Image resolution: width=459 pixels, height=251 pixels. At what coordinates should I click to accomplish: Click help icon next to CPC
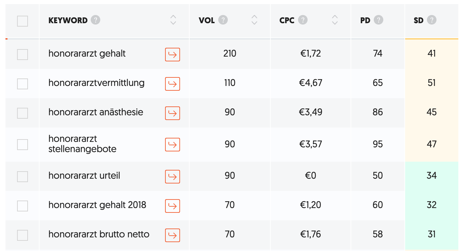[303, 20]
